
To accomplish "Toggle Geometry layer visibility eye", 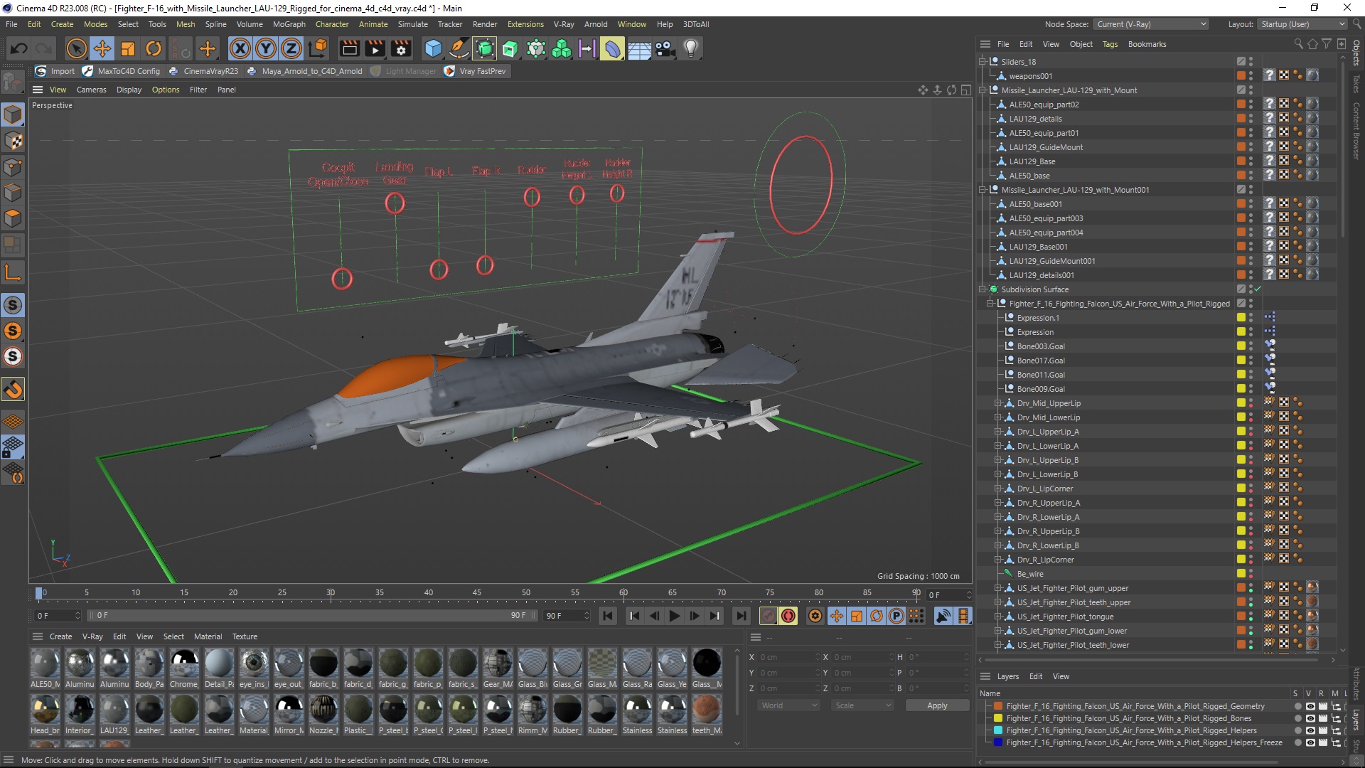I will point(1310,706).
